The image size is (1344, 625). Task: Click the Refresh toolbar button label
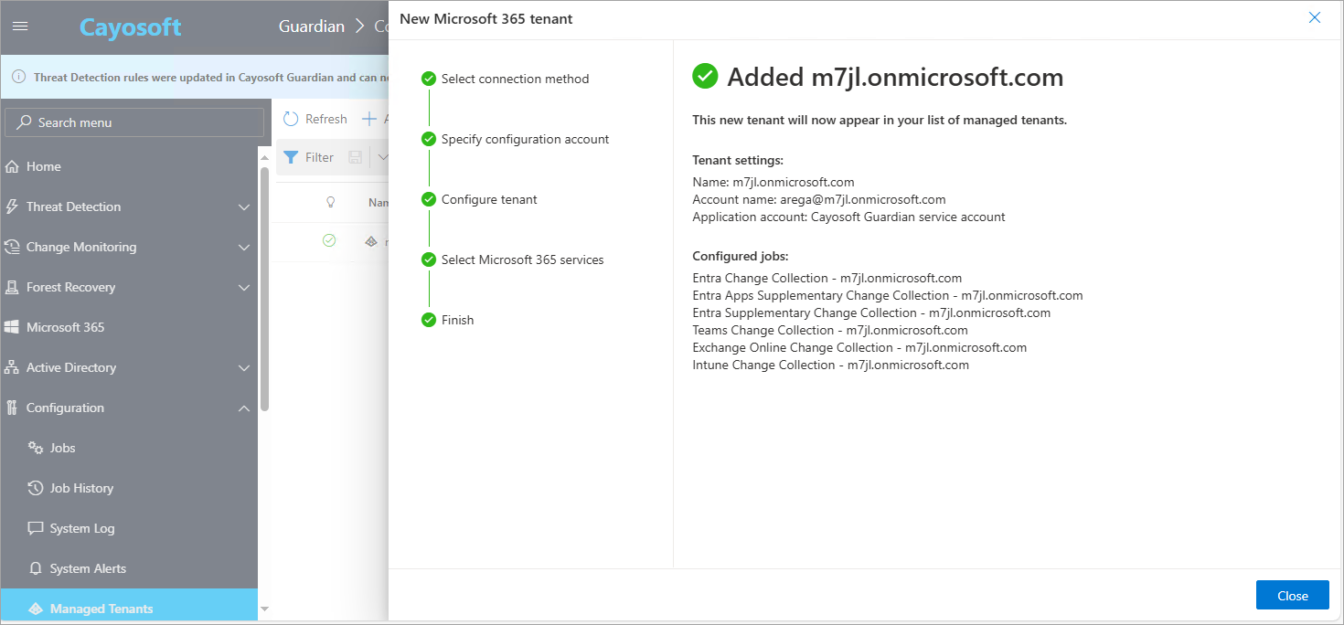[x=325, y=119]
